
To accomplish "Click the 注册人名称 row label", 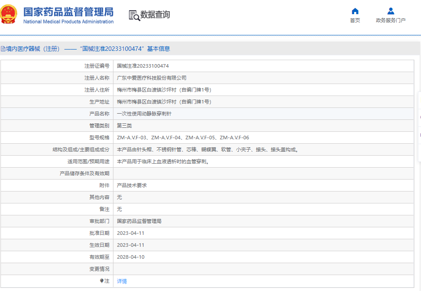I will [97, 78].
